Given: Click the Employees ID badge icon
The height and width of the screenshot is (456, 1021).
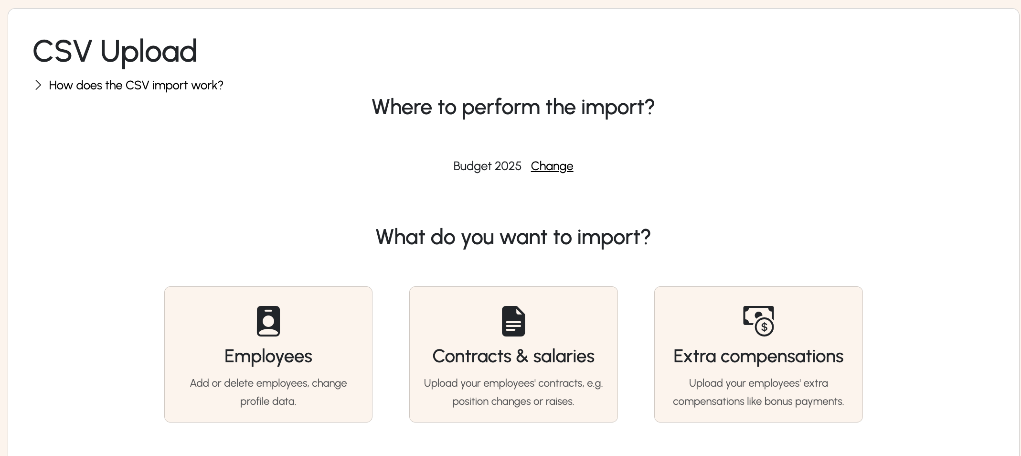Looking at the screenshot, I should [268, 321].
